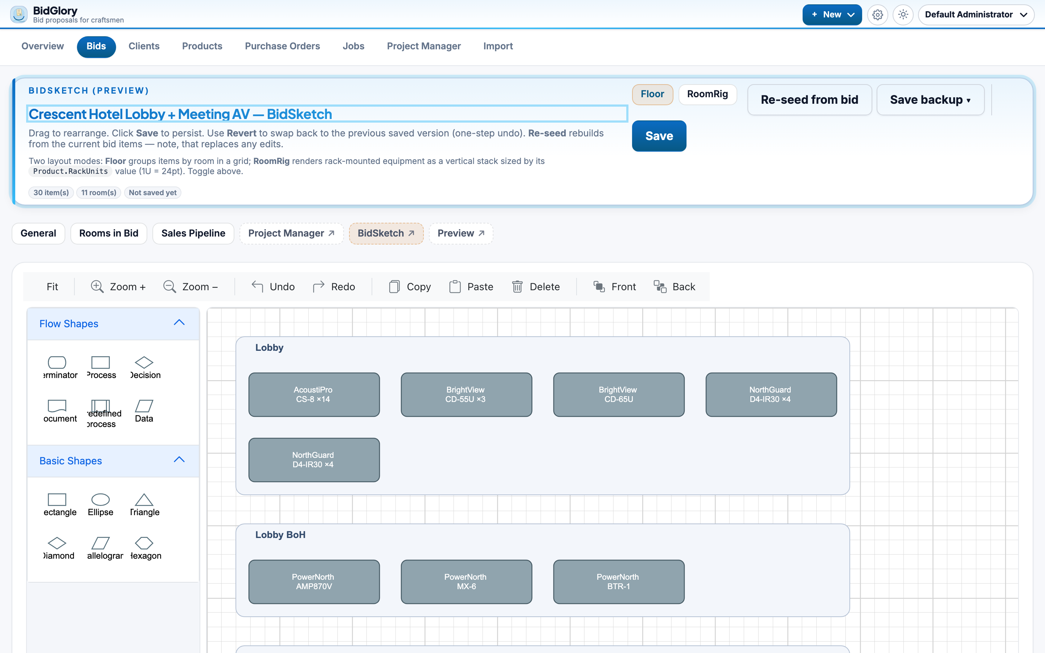The width and height of the screenshot is (1045, 653).
Task: Click the blue Save button
Action: pos(659,136)
